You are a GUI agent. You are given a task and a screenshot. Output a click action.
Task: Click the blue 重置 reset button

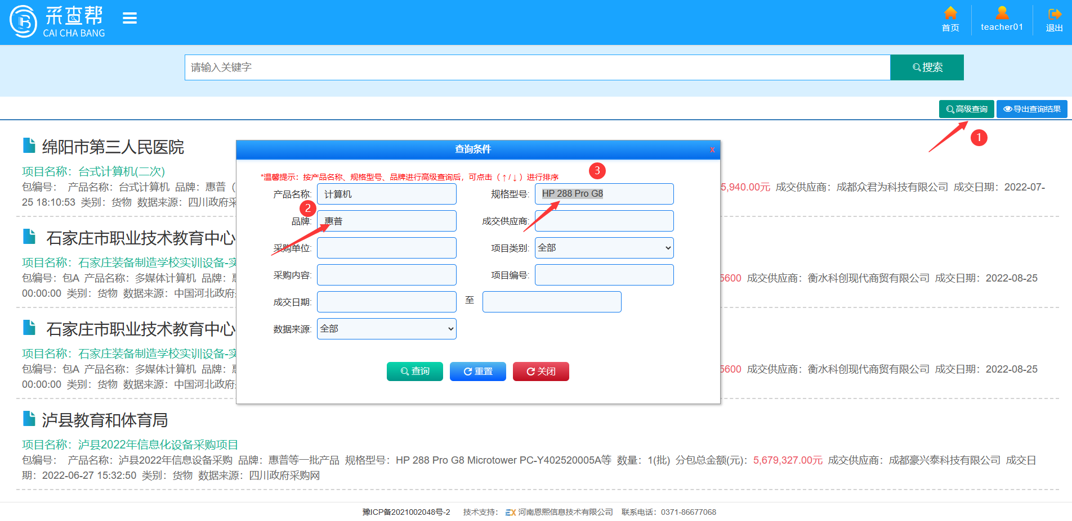pos(478,372)
